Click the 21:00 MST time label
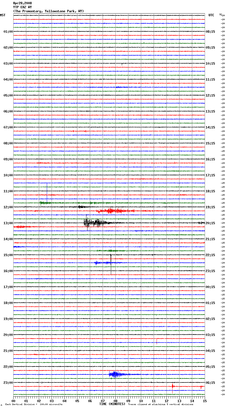The image size is (226, 408). tap(8, 351)
